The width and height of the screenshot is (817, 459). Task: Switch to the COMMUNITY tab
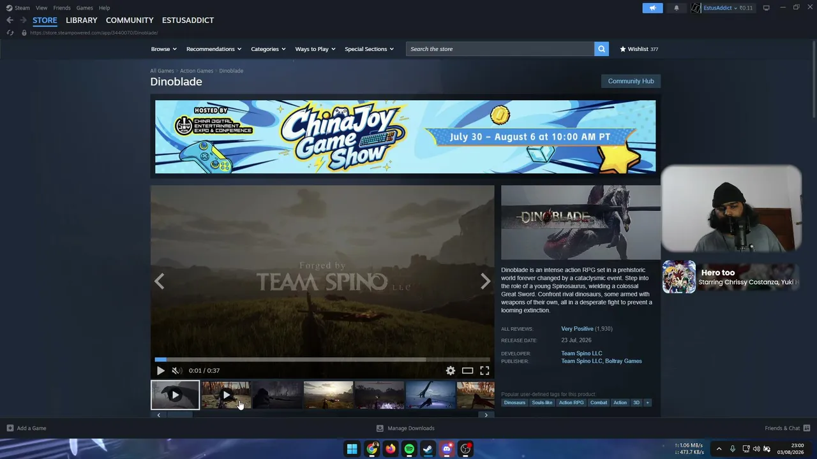(130, 20)
